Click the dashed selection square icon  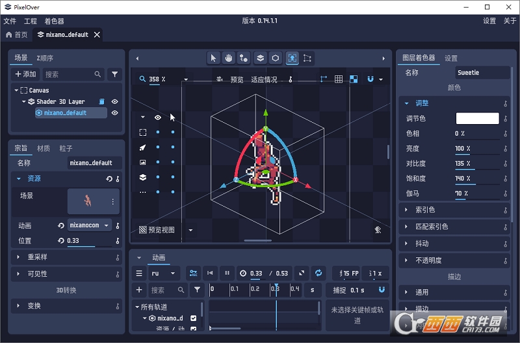(142, 133)
